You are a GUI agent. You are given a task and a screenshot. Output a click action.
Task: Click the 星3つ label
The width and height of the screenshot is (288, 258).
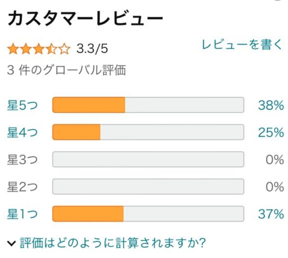22,160
